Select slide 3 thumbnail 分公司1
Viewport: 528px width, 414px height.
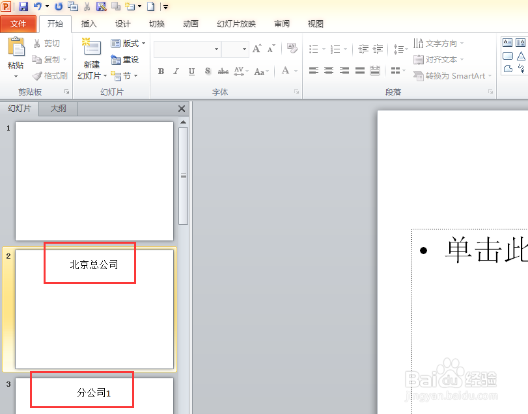click(94, 396)
